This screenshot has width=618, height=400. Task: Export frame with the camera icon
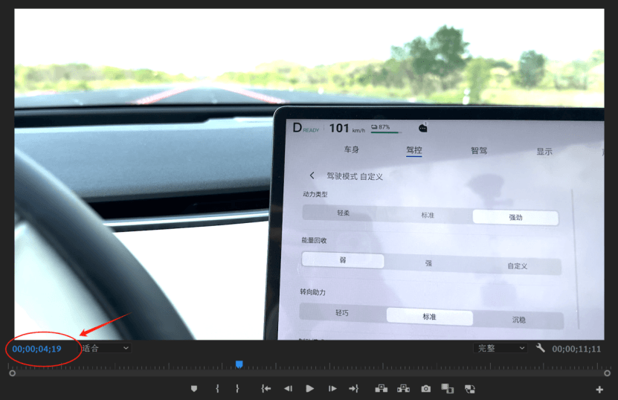425,389
